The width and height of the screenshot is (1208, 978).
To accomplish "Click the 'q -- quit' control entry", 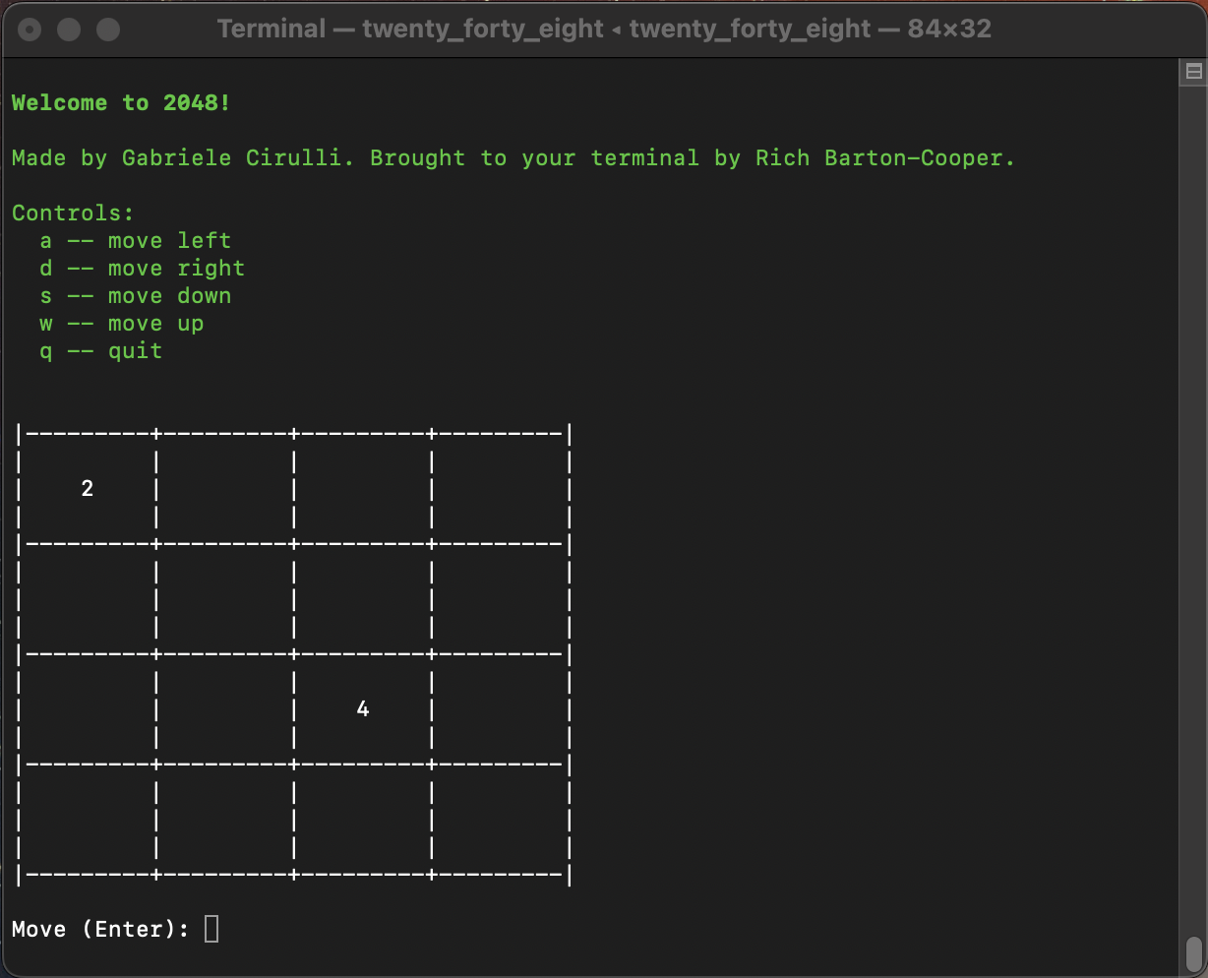I will [101, 350].
